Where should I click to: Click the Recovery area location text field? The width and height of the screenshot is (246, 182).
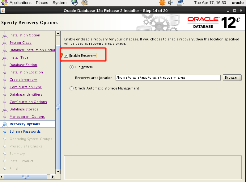[x=168, y=77]
